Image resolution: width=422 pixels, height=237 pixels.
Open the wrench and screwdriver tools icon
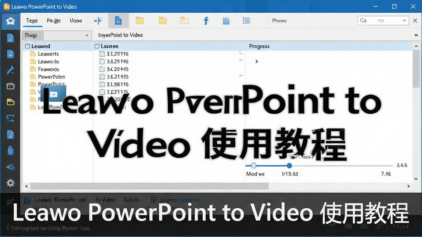tap(10, 70)
